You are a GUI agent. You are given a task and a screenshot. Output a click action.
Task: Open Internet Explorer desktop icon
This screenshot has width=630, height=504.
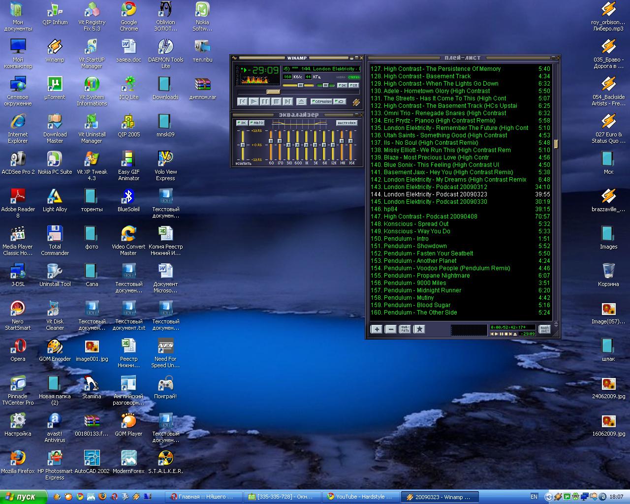click(x=18, y=129)
